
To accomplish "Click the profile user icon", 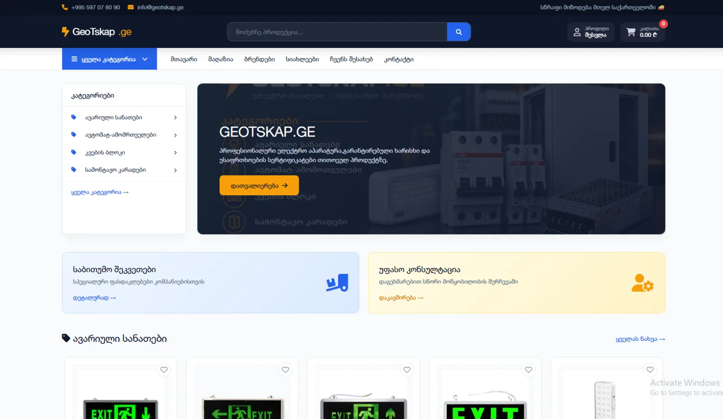I will [577, 32].
